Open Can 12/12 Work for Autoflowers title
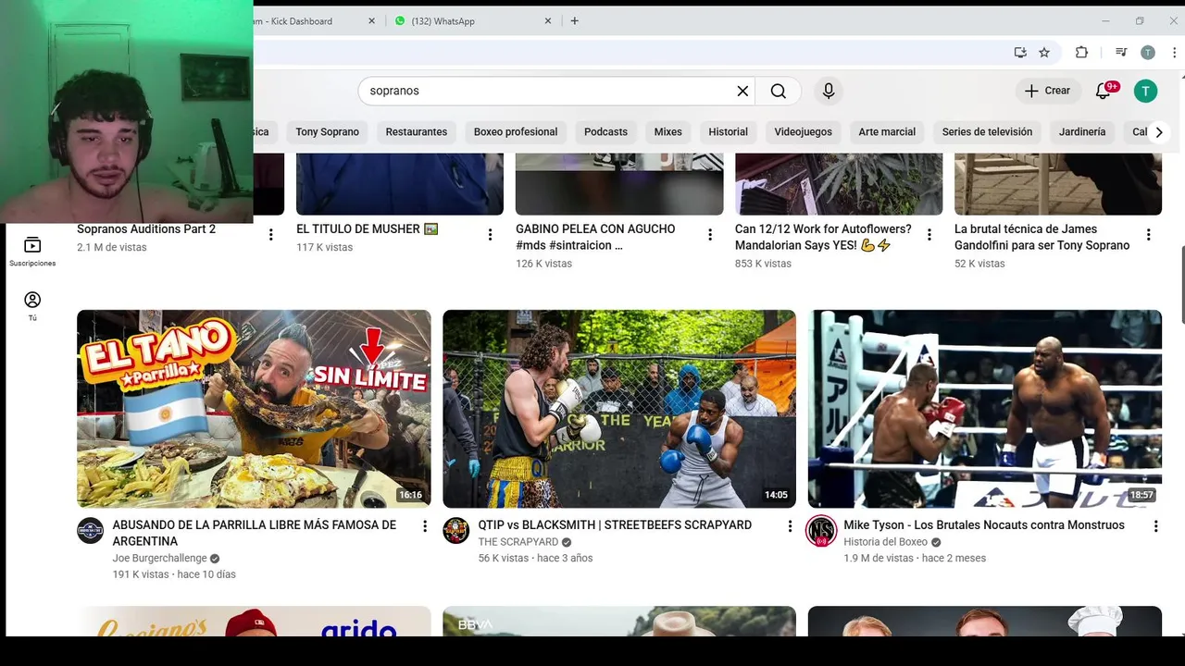Screen dimensions: 1185x666 tap(823, 237)
